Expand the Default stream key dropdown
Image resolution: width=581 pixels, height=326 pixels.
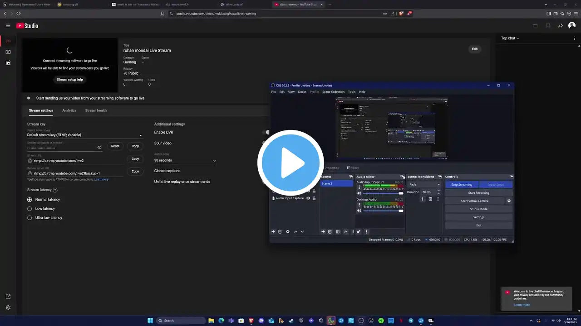coord(84,135)
